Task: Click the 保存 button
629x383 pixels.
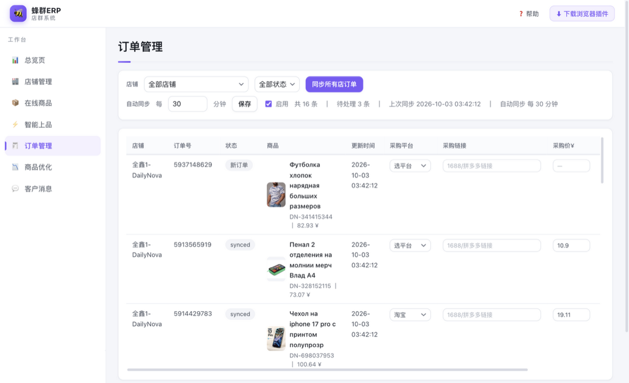Action: (x=245, y=104)
